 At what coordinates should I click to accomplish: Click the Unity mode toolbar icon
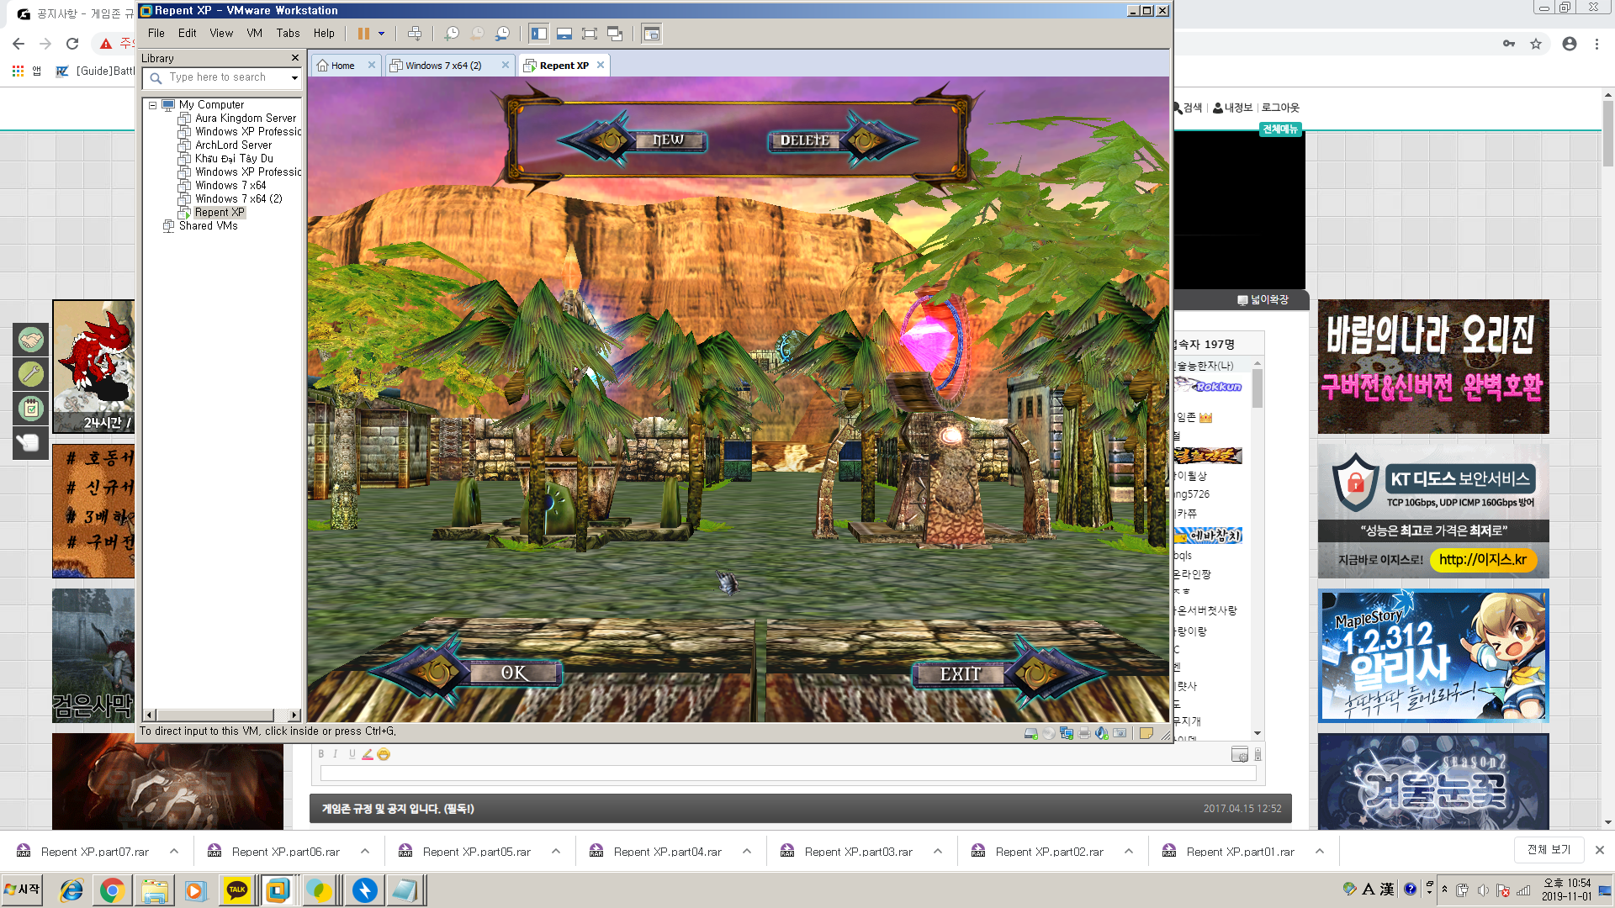pos(615,34)
